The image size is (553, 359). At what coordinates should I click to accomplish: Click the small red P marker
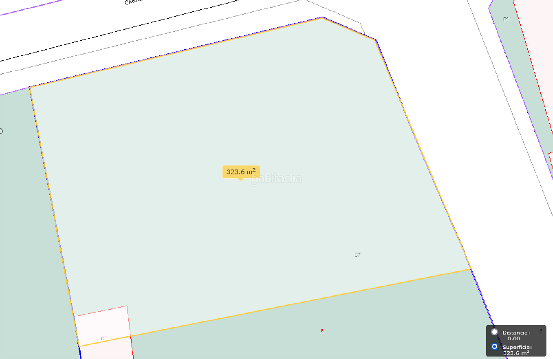tap(322, 330)
